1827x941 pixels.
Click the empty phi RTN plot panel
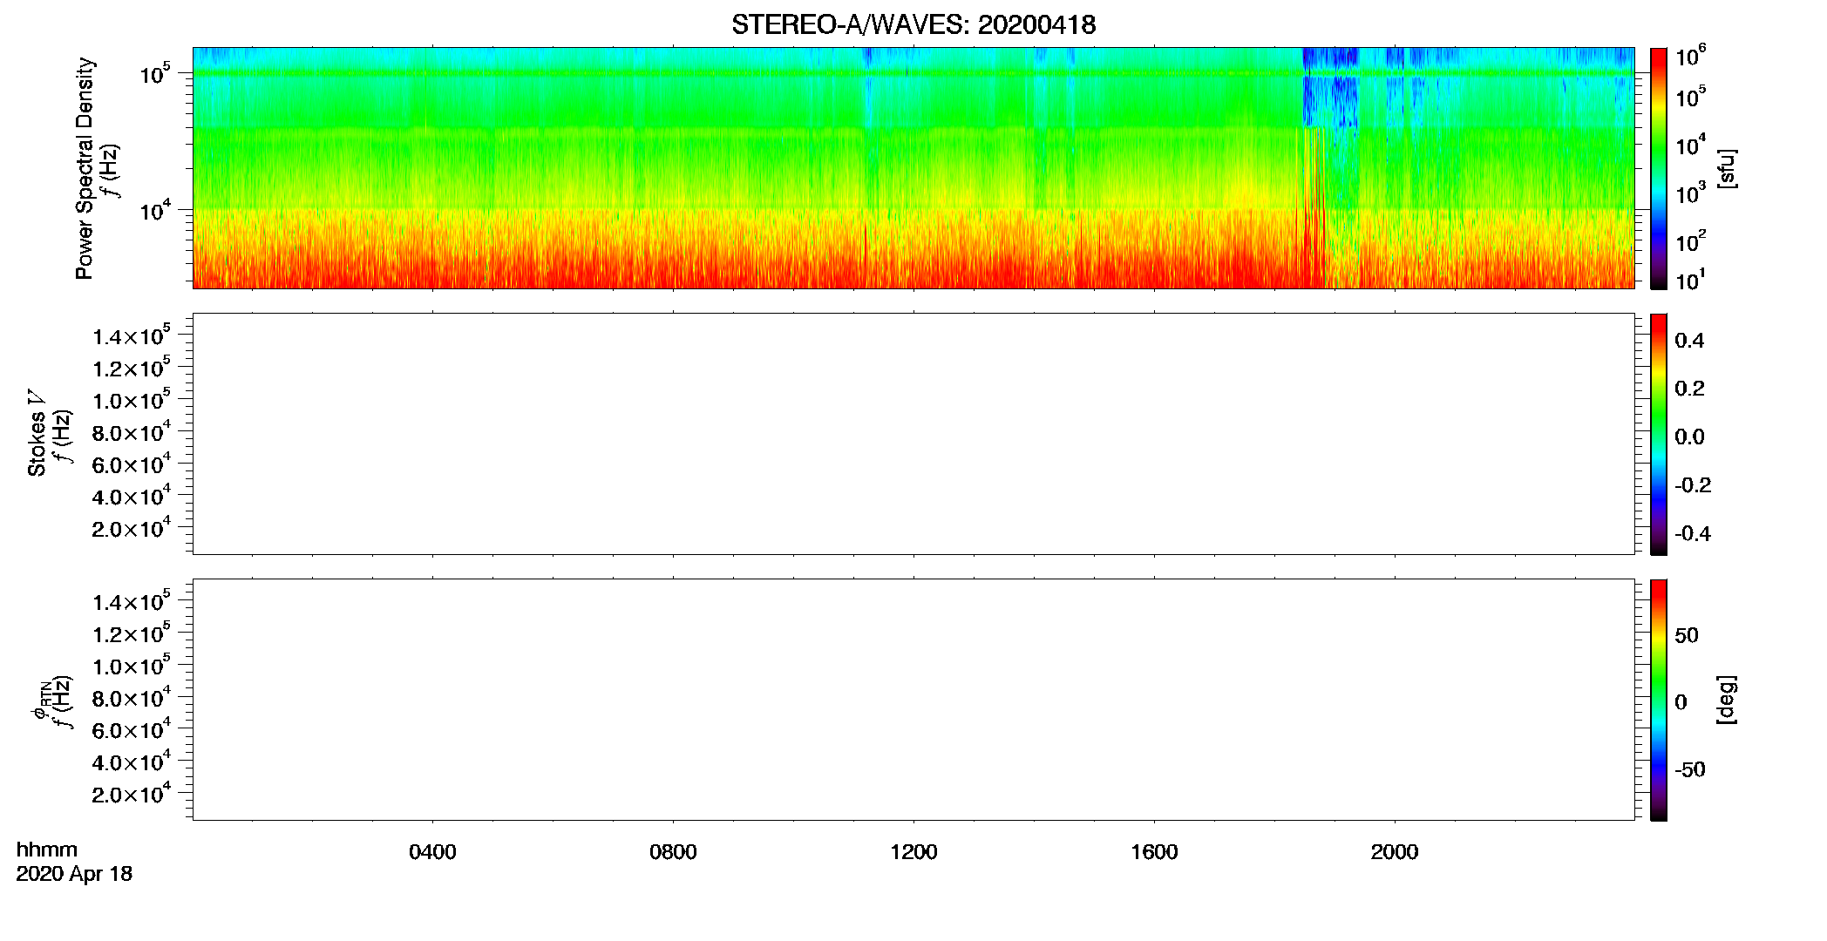pos(913,700)
